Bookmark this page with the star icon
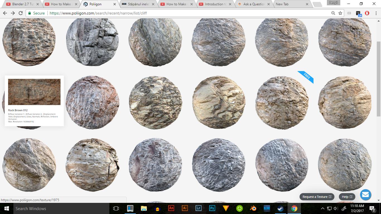This screenshot has height=214, width=381. pyautogui.click(x=340, y=13)
